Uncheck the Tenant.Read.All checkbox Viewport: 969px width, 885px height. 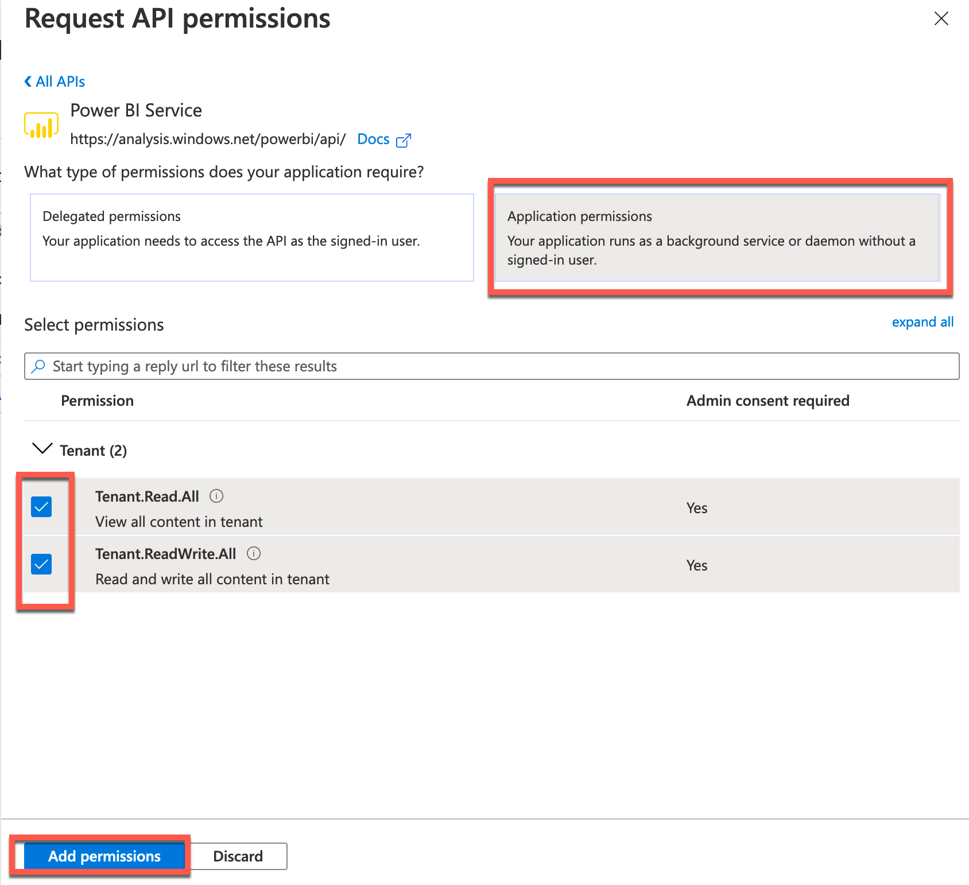(x=41, y=507)
